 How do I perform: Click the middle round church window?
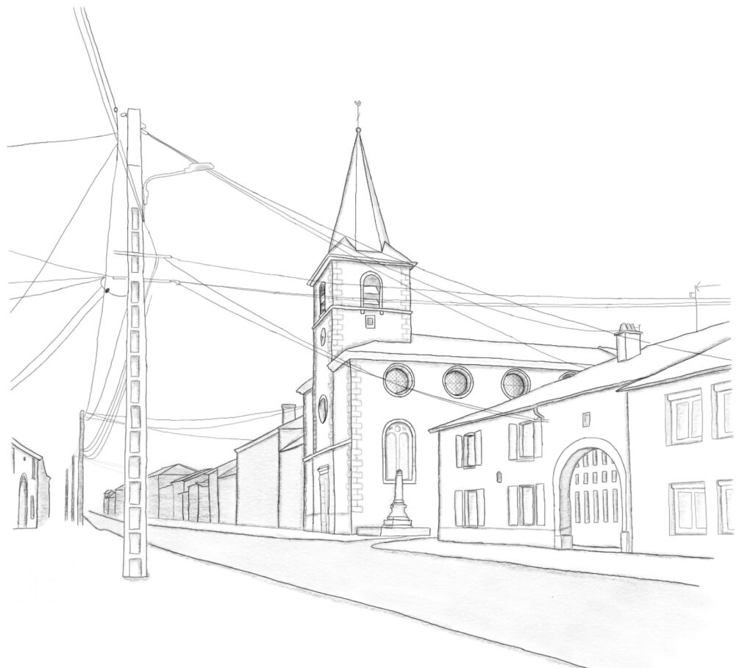pos(457,382)
